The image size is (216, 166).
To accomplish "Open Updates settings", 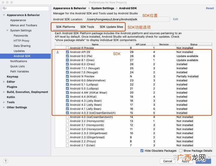I will [19, 51].
